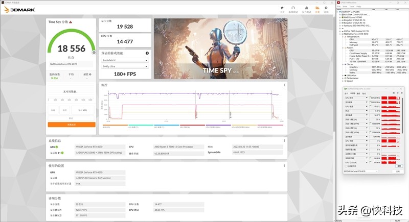Open the system info panel three-dot menu
This screenshot has height=222, width=409.
pyautogui.click(x=284, y=140)
